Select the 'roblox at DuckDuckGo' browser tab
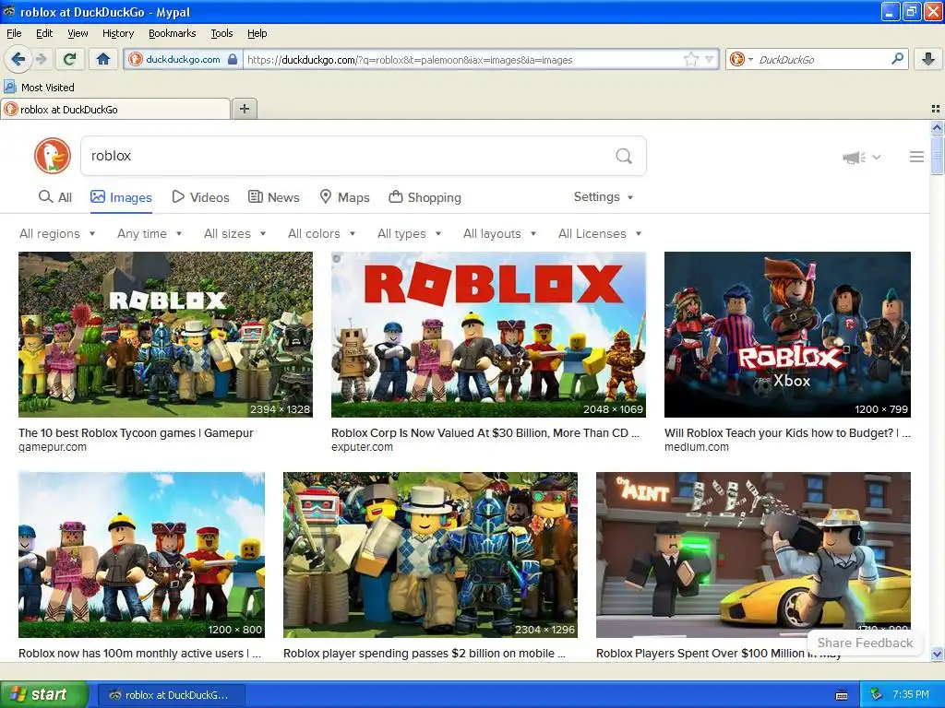 115,109
